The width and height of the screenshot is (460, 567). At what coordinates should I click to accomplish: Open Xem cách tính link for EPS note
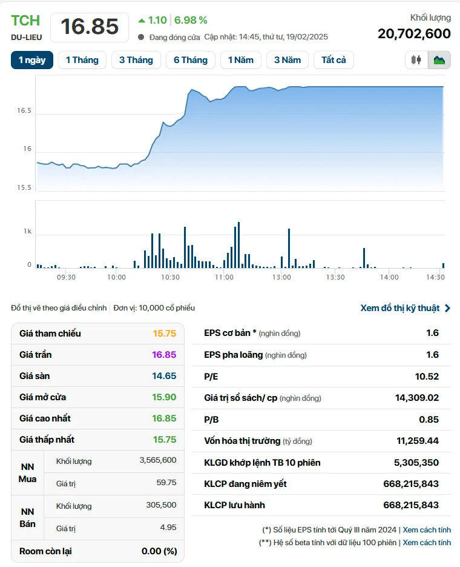[x=427, y=530]
